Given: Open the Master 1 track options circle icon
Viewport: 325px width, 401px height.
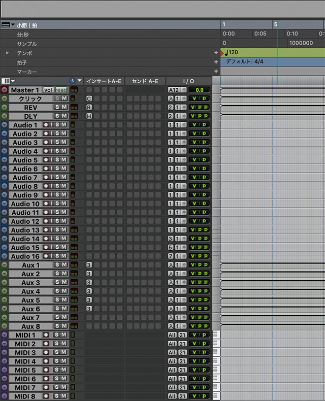Looking at the screenshot, I should point(5,90).
